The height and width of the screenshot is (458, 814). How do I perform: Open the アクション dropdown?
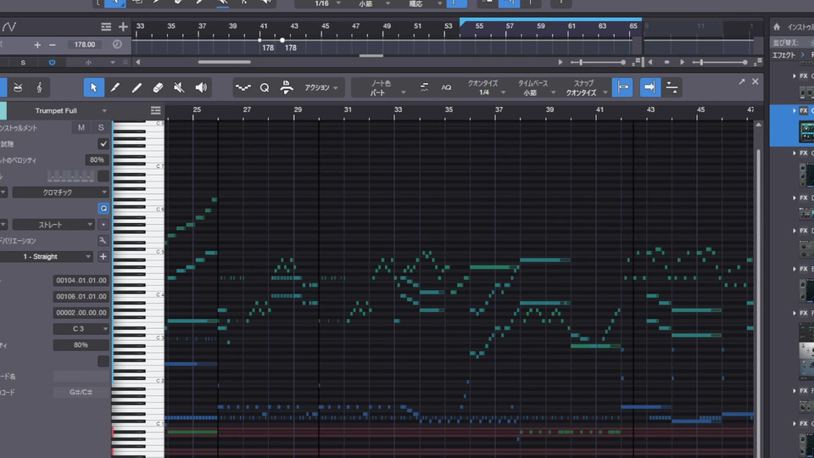[321, 87]
